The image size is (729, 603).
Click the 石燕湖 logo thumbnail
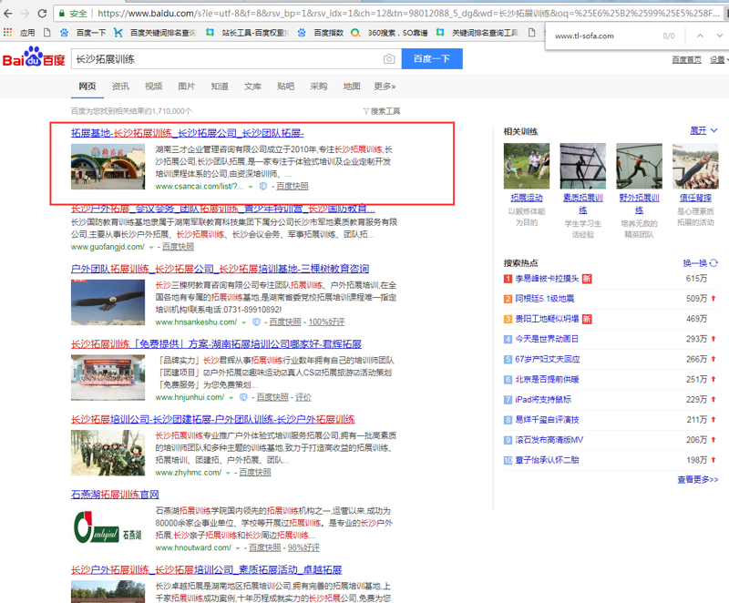(x=108, y=528)
